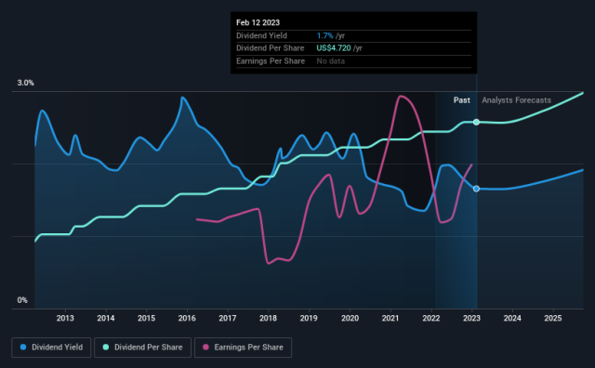Screen dimensions: 595x368
Task: Click the Past section label
Action: [x=462, y=100]
